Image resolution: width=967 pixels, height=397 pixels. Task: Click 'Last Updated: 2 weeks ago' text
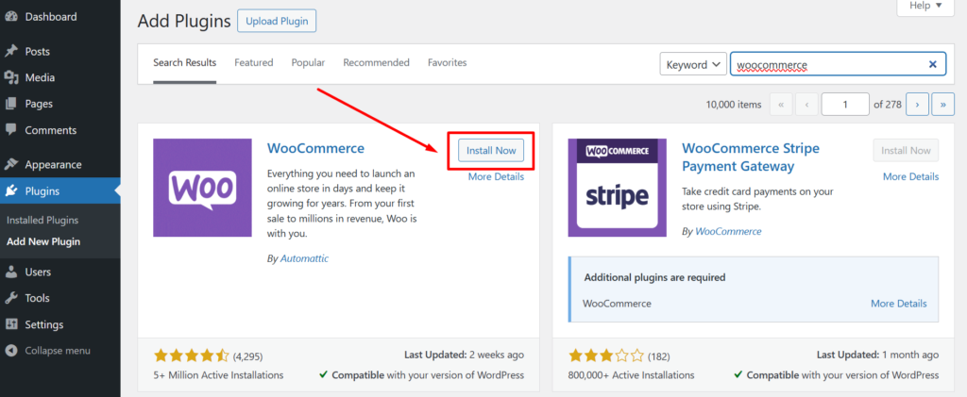click(x=465, y=355)
